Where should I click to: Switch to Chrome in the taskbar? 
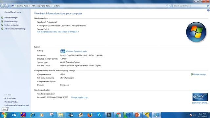[118, 115]
